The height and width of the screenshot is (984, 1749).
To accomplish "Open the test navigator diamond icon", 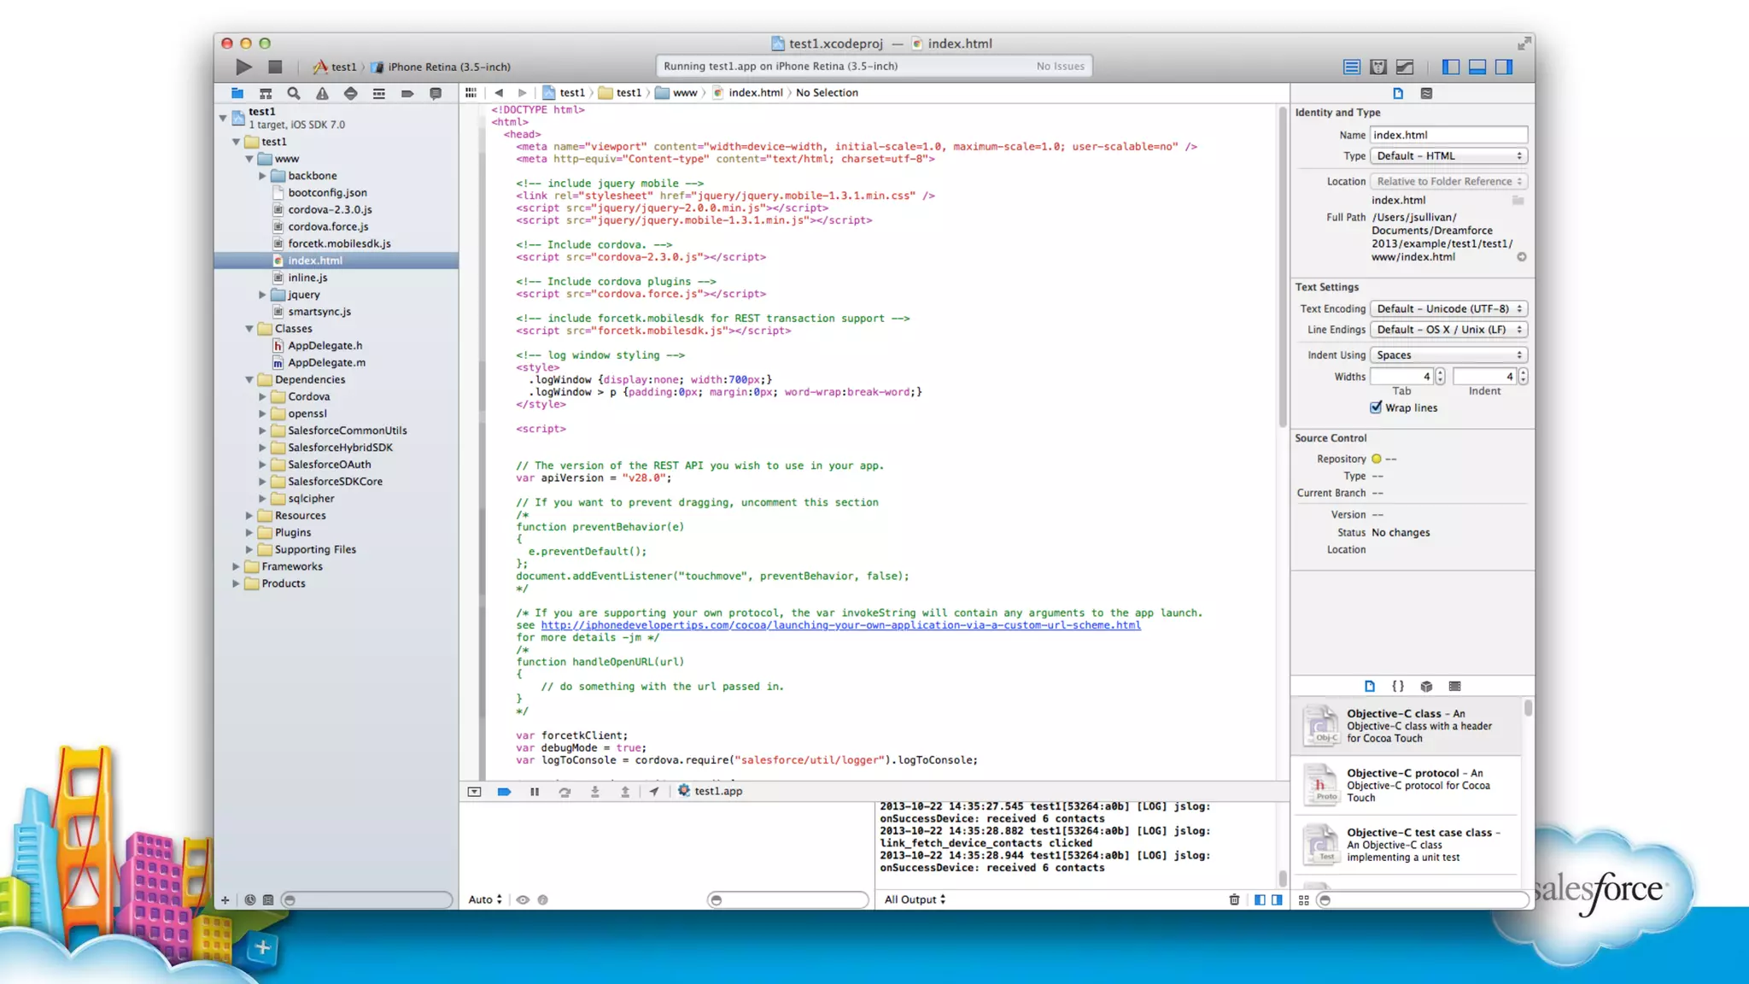I will coord(350,93).
